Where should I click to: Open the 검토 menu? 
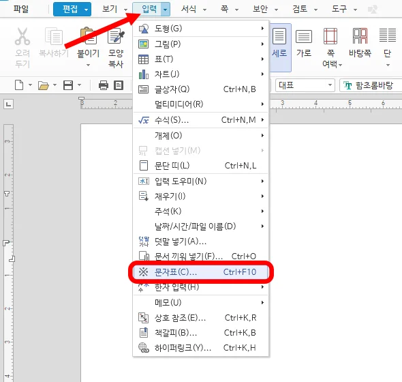coord(300,10)
